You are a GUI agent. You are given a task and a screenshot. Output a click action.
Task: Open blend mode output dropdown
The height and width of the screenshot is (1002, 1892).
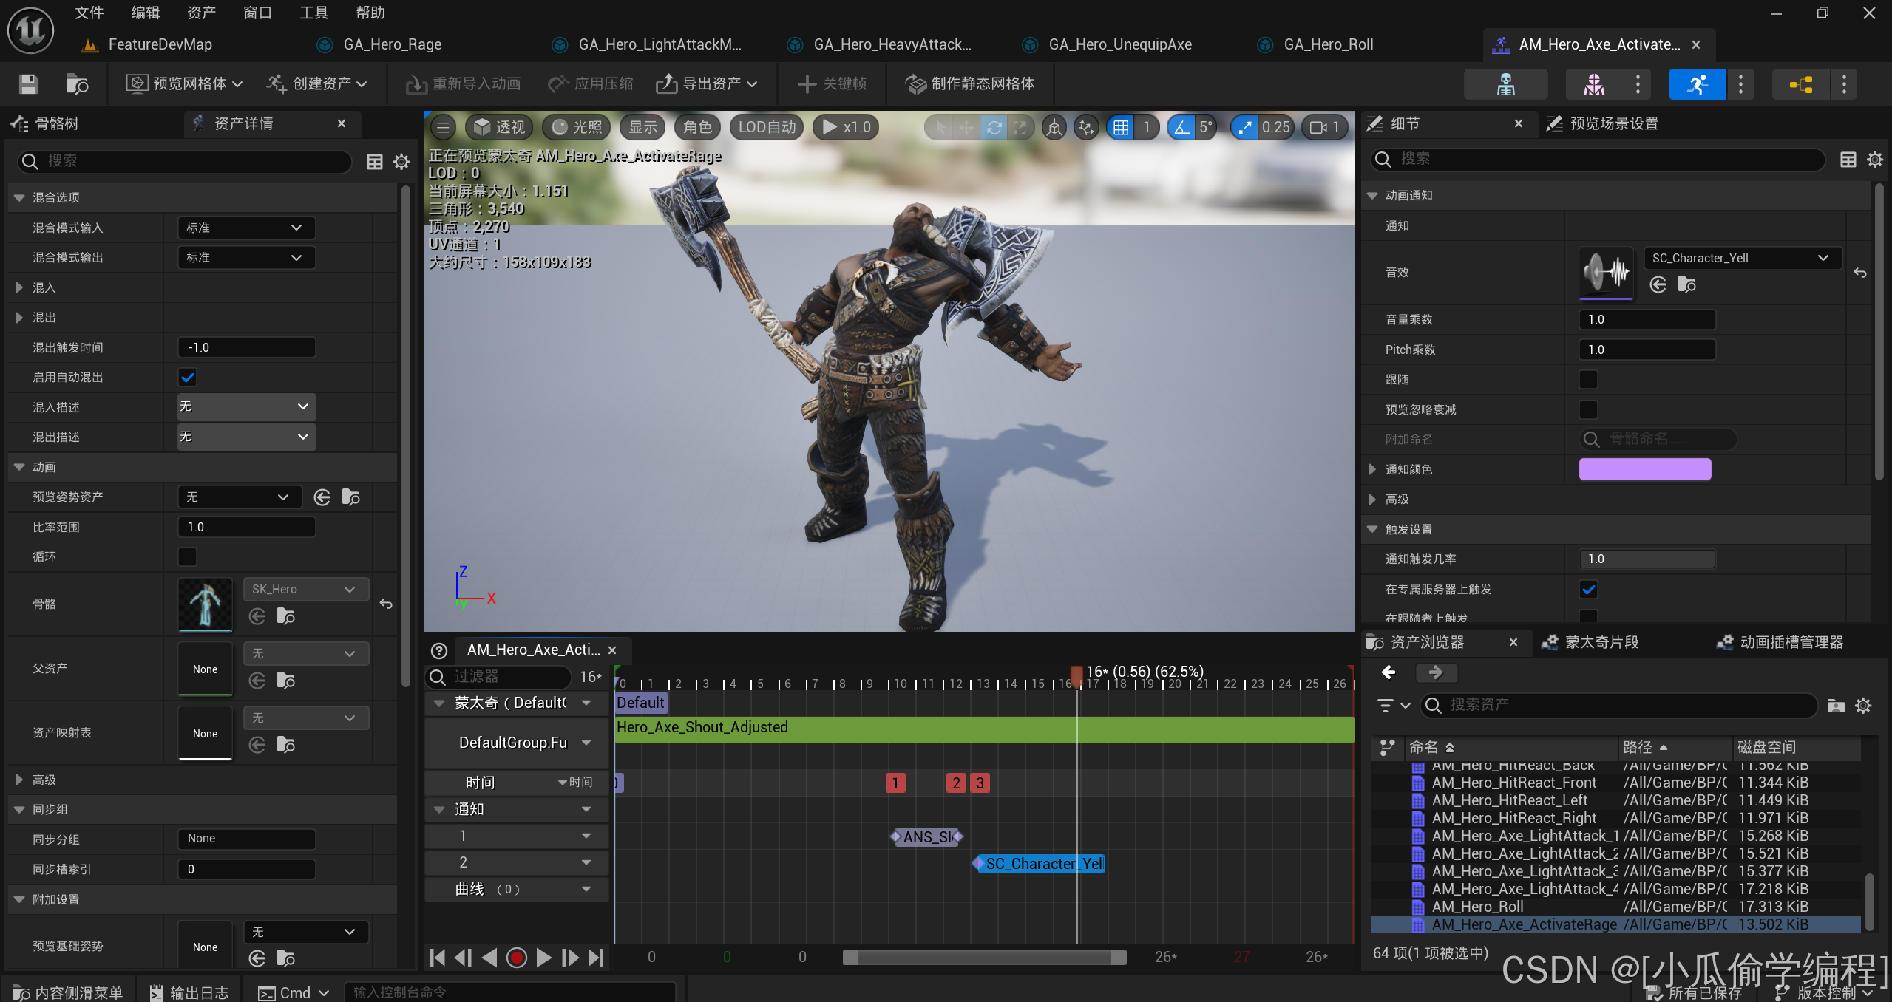tap(246, 257)
